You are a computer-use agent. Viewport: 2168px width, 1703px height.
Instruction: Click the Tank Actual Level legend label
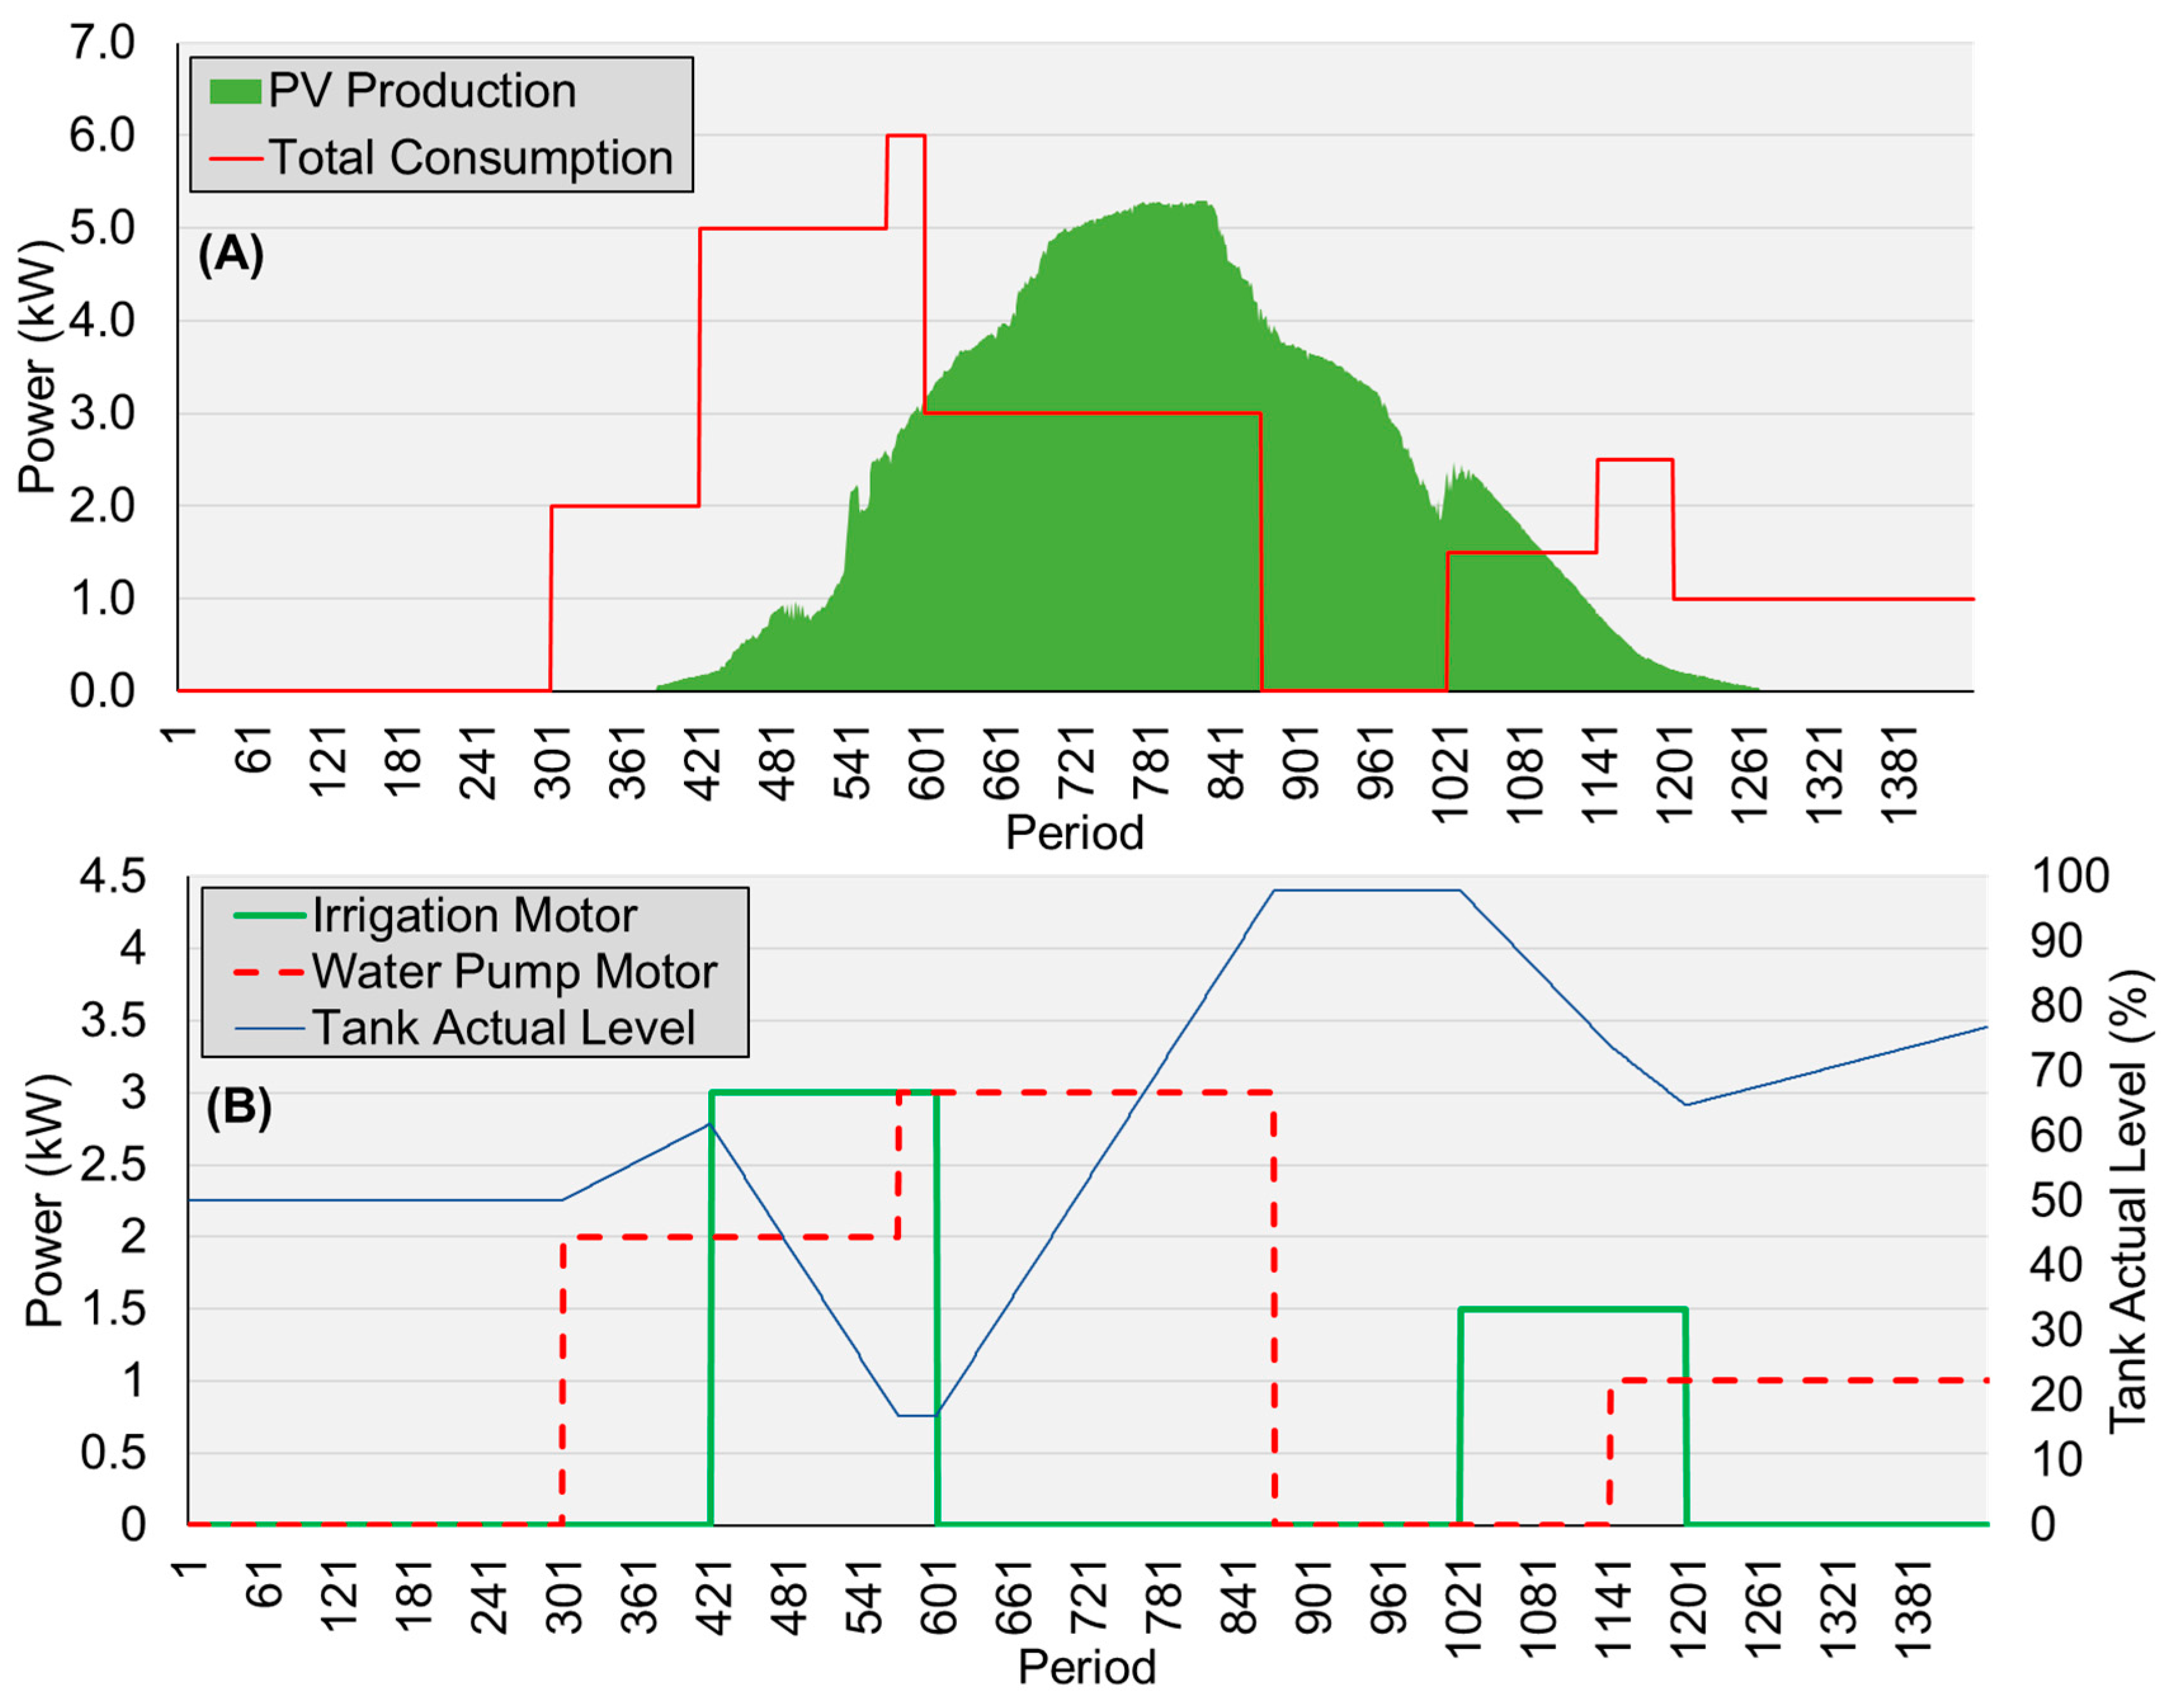[503, 1028]
